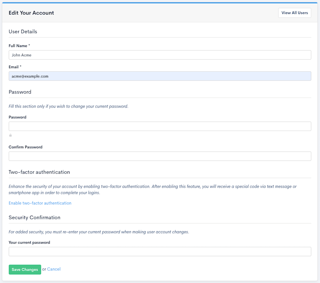Click the Confirm Password label

26,147
